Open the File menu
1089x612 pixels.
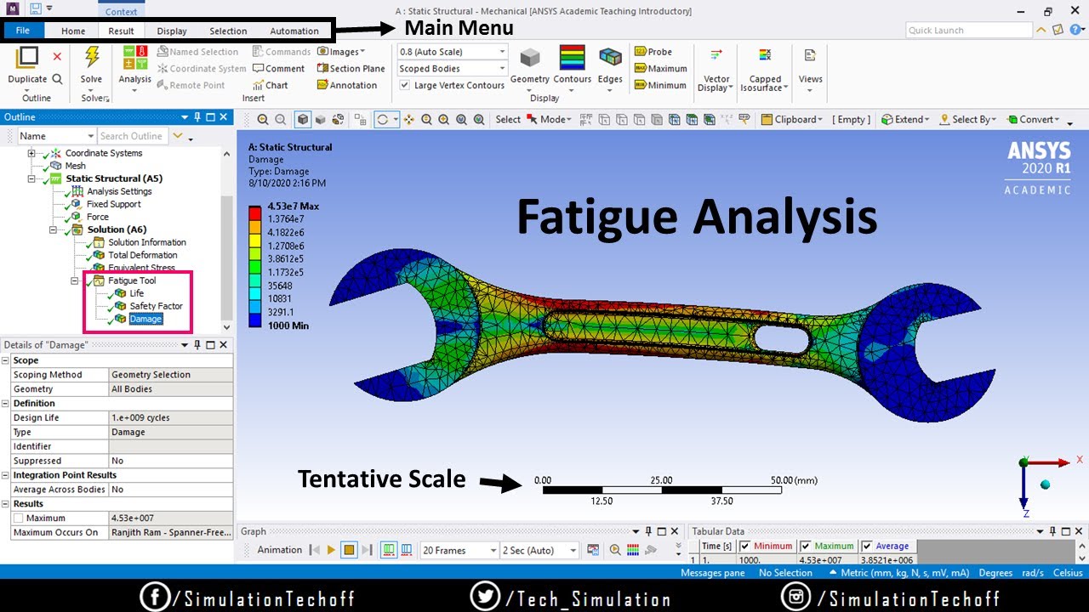coord(23,31)
